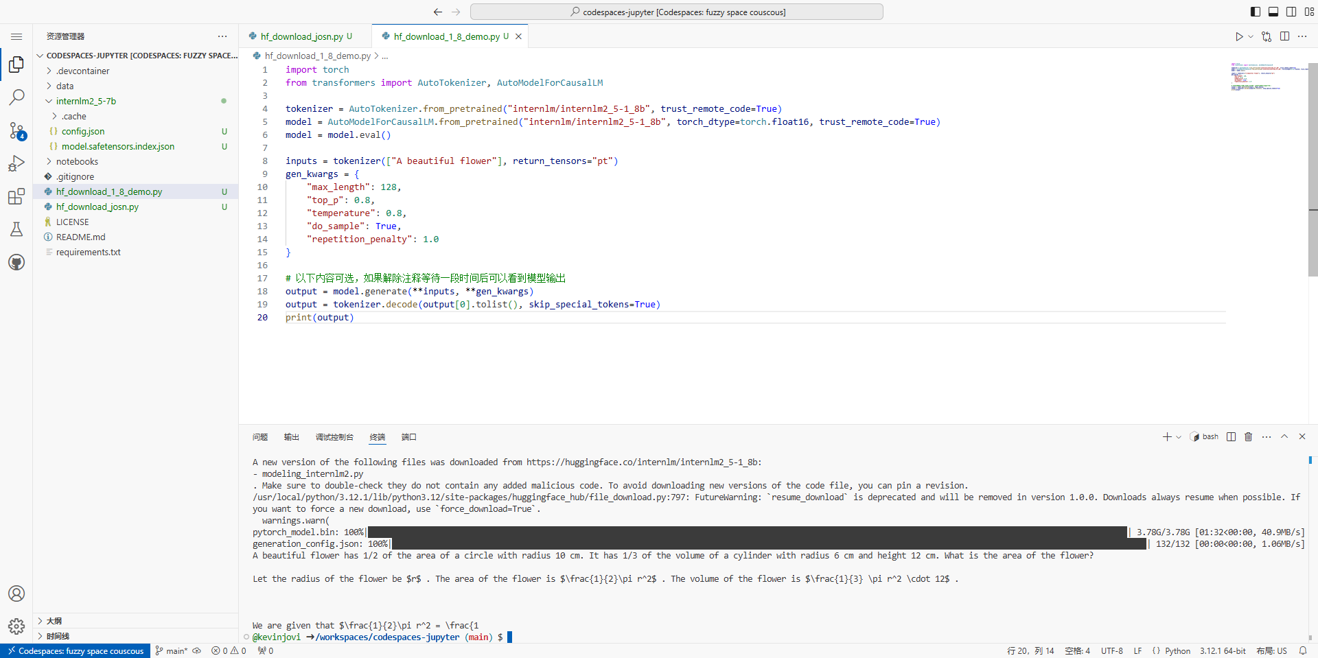The image size is (1318, 658).
Task: Click the editor minimap code preview
Action: 1269,77
